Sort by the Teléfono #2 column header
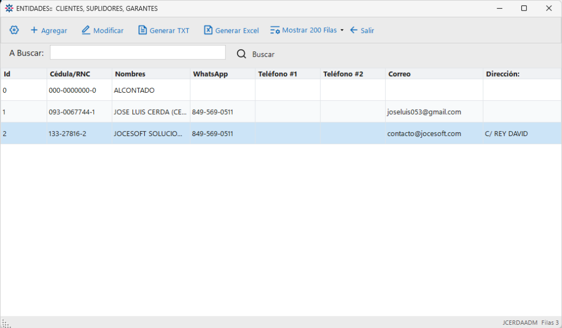562x328 pixels. (x=353, y=73)
